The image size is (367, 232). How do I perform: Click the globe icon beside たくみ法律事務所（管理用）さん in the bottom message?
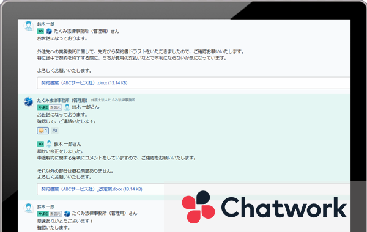(67, 213)
